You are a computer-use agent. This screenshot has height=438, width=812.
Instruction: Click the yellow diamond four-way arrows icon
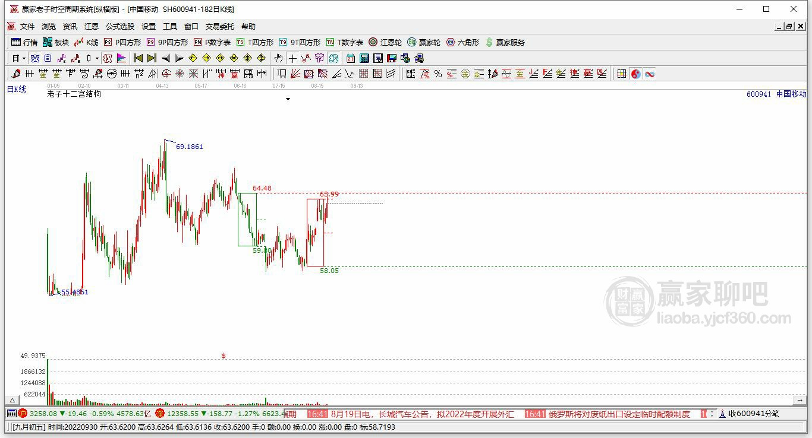[x=261, y=58]
